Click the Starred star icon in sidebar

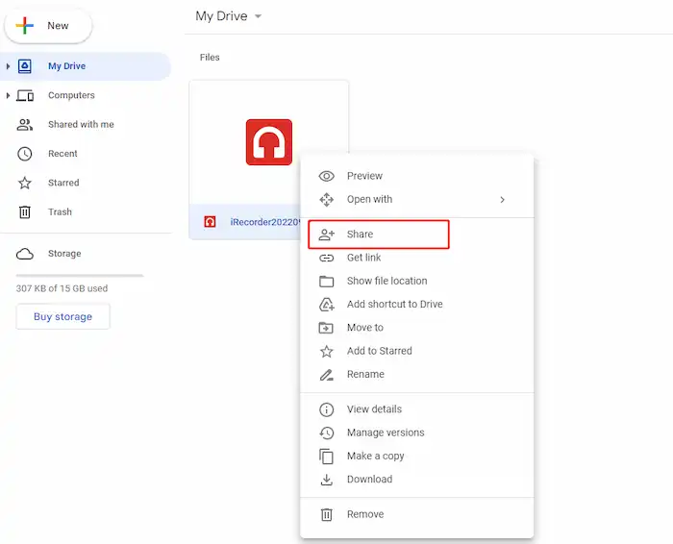[x=24, y=183]
